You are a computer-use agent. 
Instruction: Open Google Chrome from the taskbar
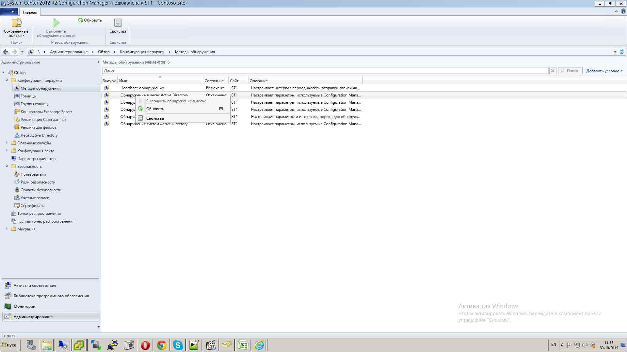point(161,345)
